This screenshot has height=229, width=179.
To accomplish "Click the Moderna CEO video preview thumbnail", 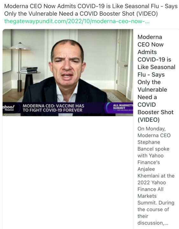I will click(68, 73).
